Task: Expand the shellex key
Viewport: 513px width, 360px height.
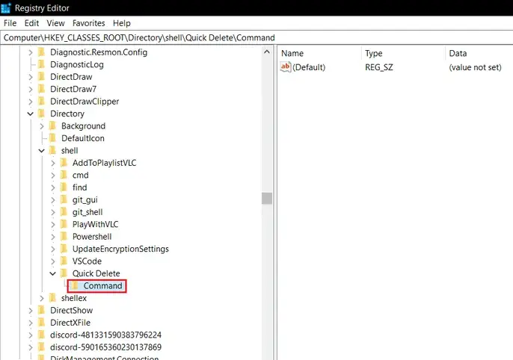Action: (42, 298)
